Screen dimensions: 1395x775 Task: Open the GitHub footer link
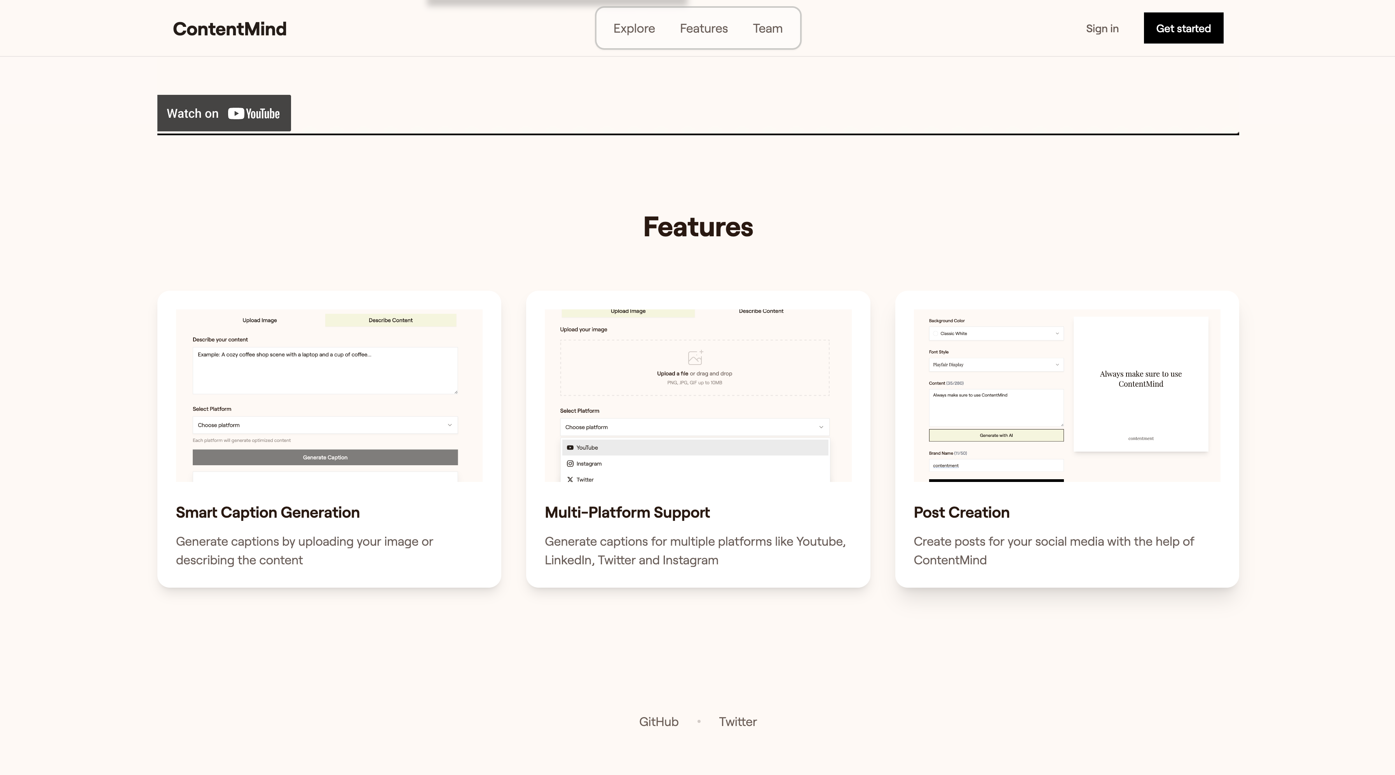tap(659, 721)
